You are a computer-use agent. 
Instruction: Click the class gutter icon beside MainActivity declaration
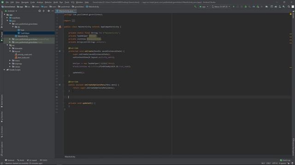click(x=60, y=27)
